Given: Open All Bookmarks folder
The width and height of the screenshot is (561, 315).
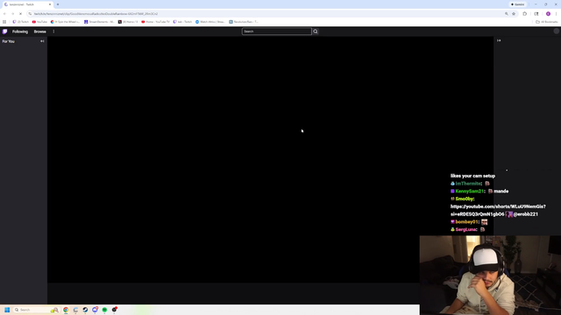Looking at the screenshot, I should (x=546, y=22).
